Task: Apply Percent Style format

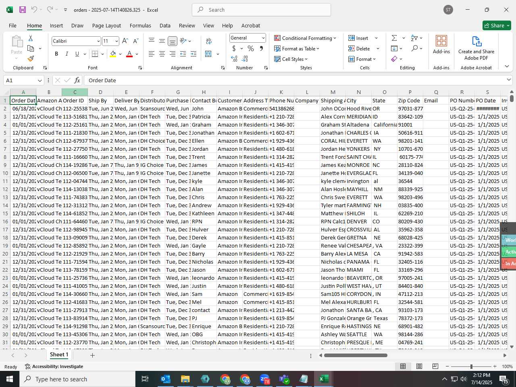Action: 251,48
